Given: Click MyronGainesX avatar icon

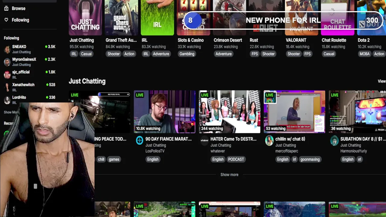Looking at the screenshot, I should (x=7, y=62).
